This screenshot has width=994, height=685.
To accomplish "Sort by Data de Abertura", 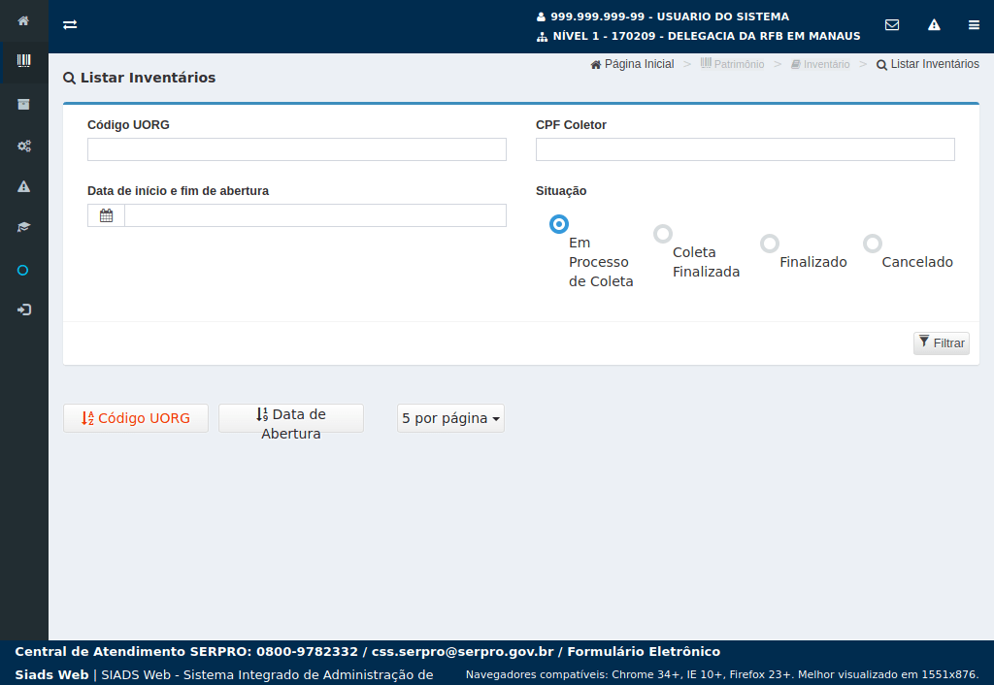I will click(291, 418).
